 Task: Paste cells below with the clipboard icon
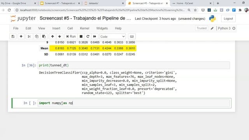point(44,37)
